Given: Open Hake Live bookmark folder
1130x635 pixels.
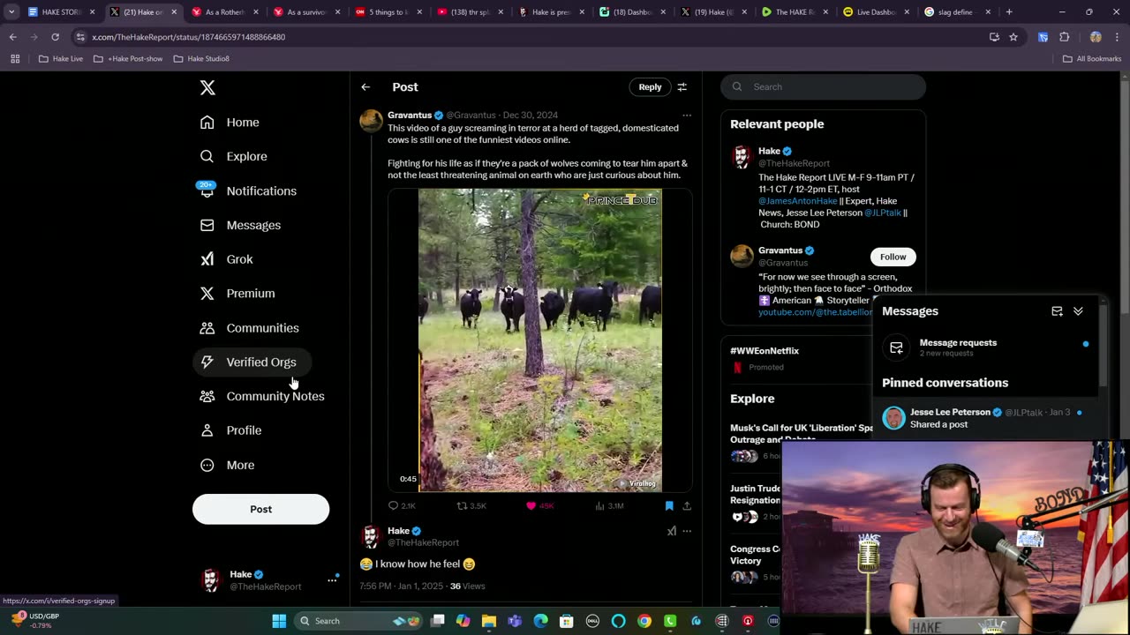Looking at the screenshot, I should [60, 59].
